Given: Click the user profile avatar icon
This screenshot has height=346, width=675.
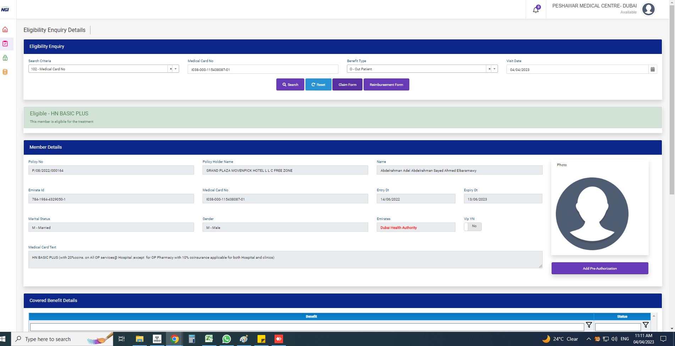Looking at the screenshot, I should [648, 10].
